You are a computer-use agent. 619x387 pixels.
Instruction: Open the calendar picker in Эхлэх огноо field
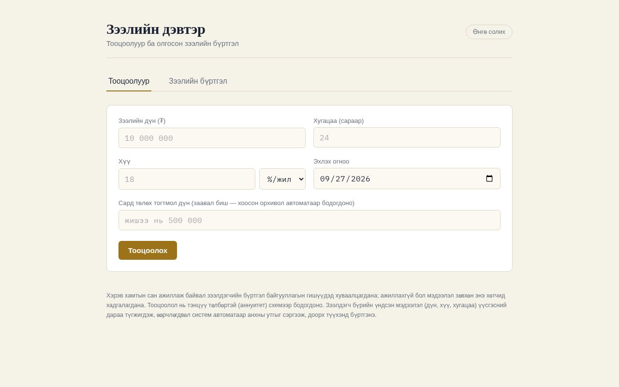pos(489,179)
